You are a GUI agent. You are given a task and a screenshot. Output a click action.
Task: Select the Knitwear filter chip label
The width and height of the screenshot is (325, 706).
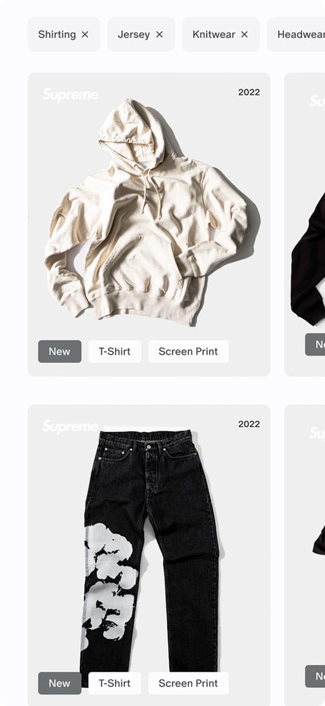(214, 35)
